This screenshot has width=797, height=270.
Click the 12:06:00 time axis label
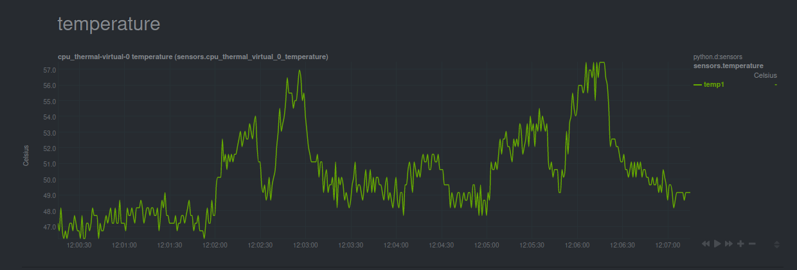(577, 245)
